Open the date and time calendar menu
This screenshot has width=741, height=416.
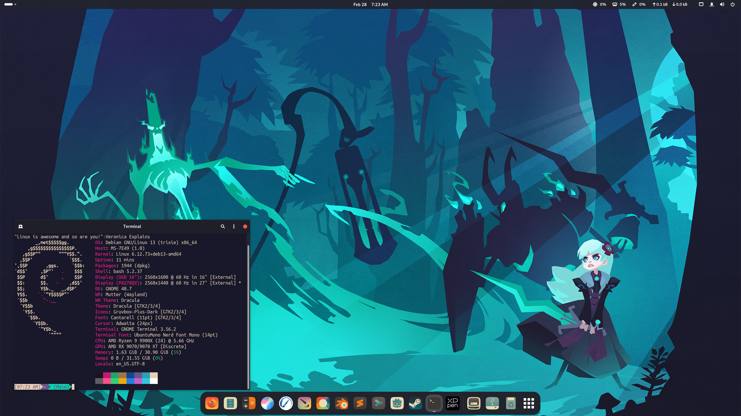coord(370,4)
